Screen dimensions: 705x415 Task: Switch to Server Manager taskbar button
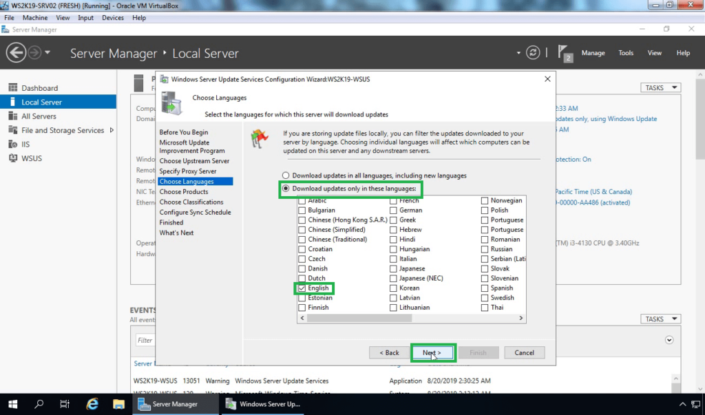click(174, 404)
